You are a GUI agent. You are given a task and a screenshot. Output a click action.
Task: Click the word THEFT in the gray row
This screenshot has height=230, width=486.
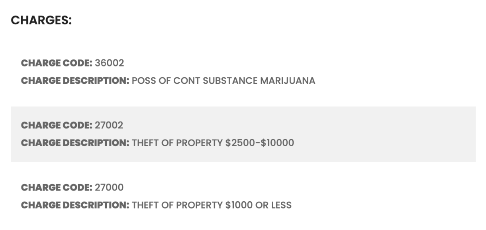(146, 143)
